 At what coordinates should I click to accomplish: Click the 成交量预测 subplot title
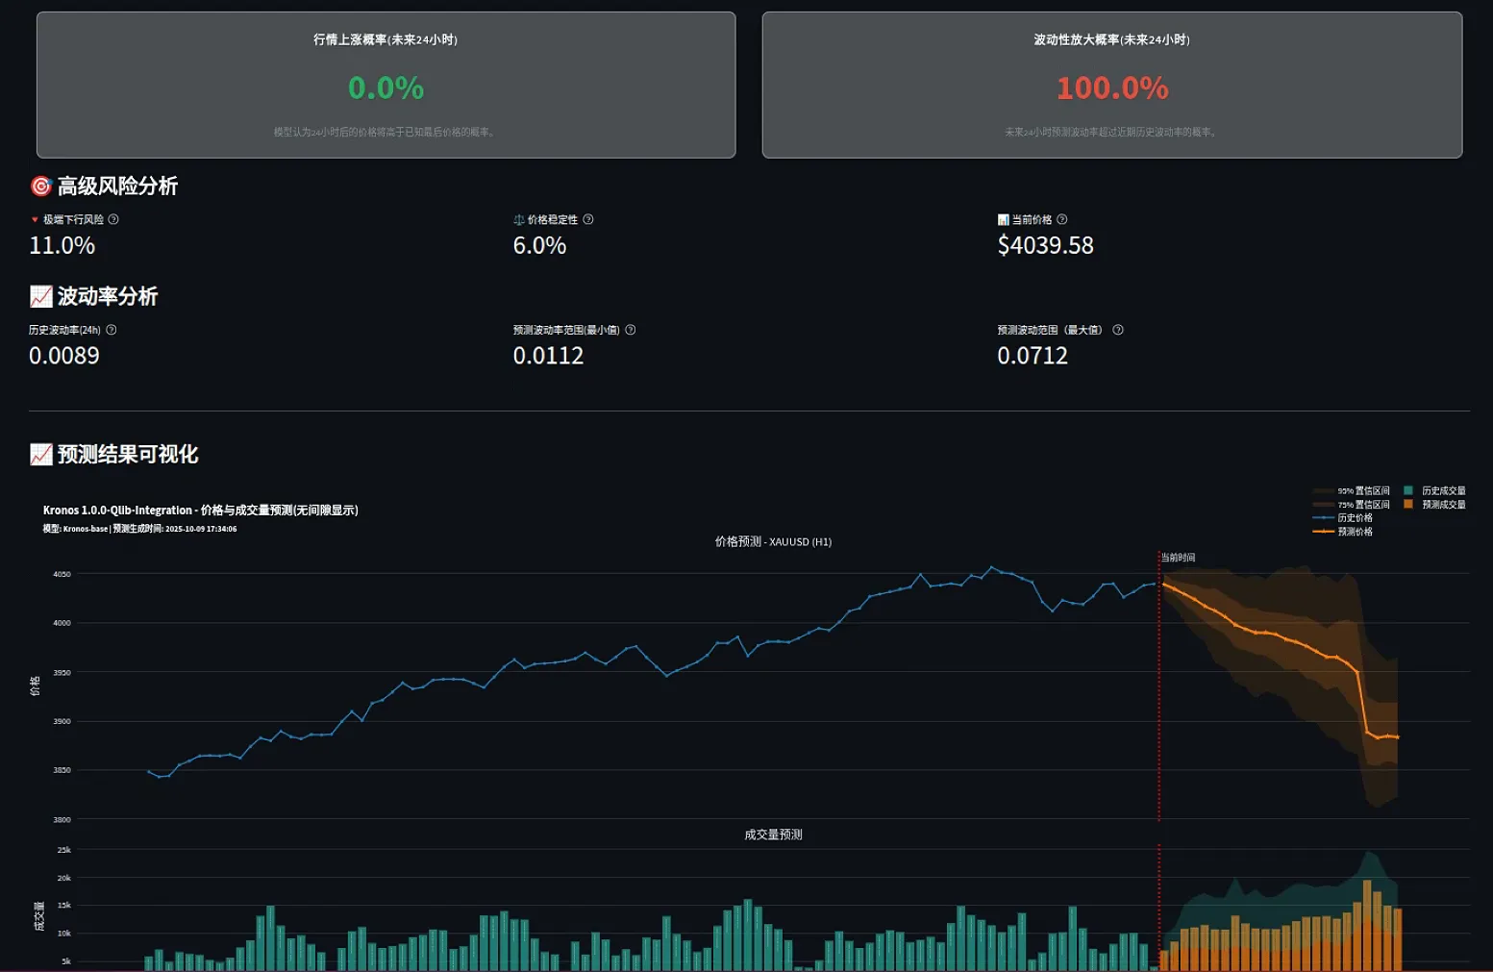coord(773,835)
